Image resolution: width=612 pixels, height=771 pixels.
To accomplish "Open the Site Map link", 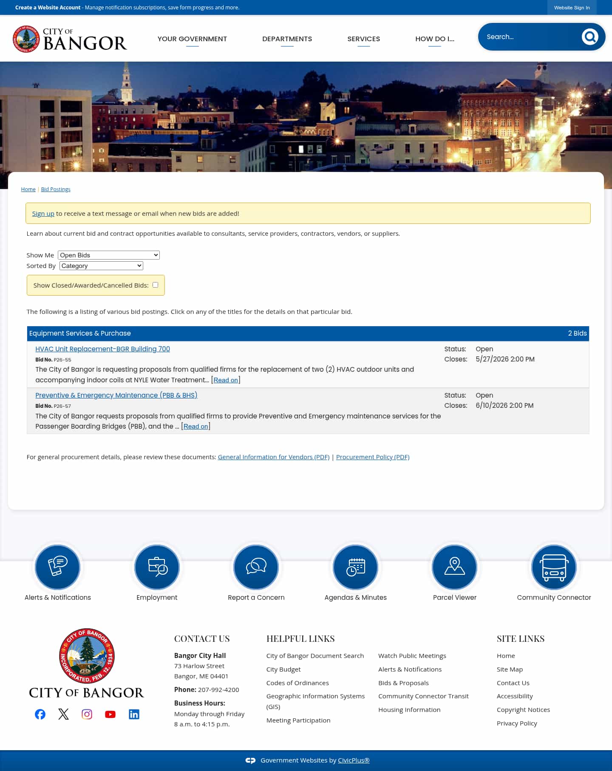I will click(510, 669).
